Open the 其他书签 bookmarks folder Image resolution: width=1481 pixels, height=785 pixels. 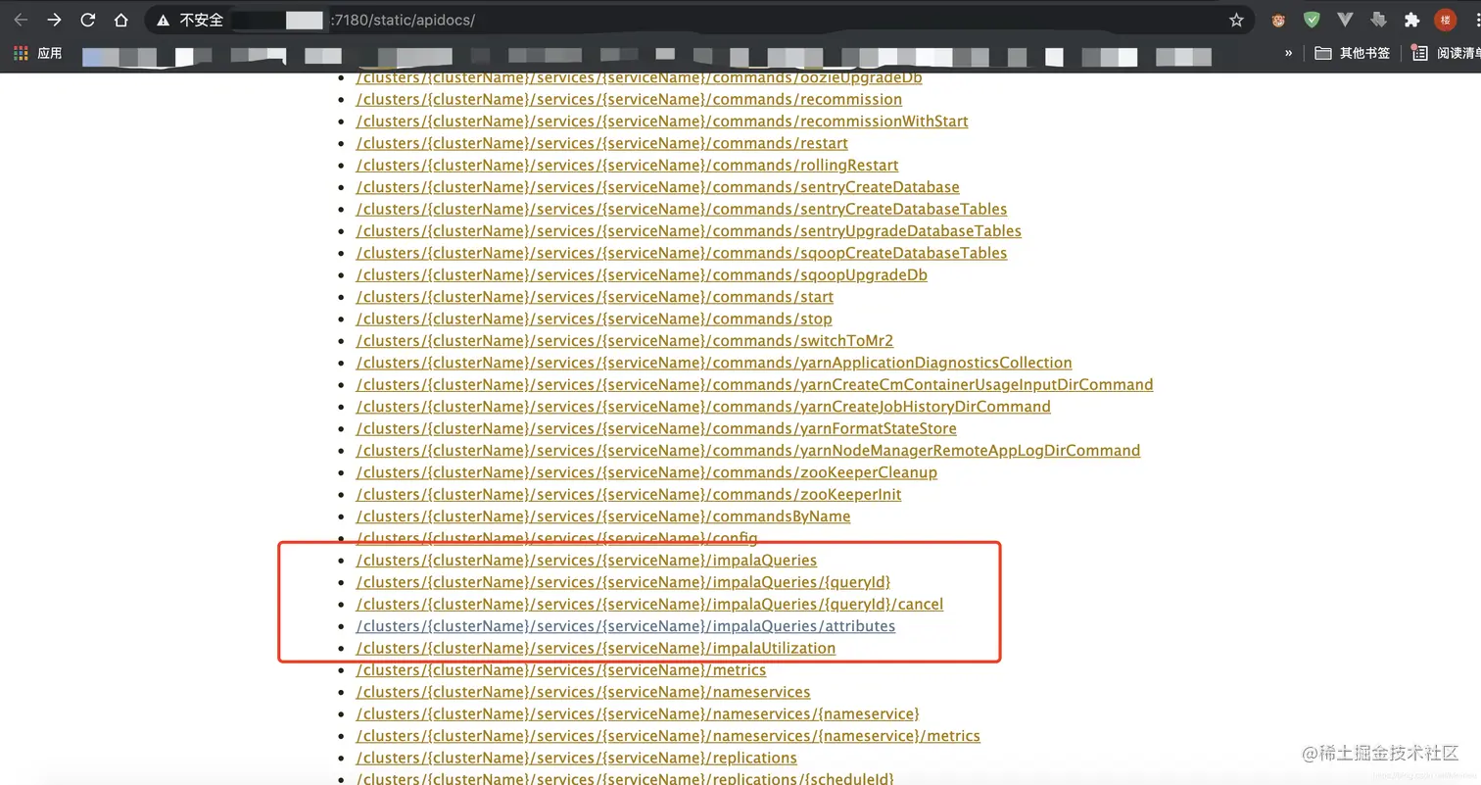(x=1353, y=54)
